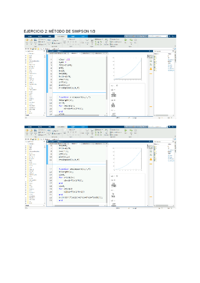Click Go To icon in upper MATLAB toolstrip
The height and width of the screenshot is (283, 200).
pos(49,40)
